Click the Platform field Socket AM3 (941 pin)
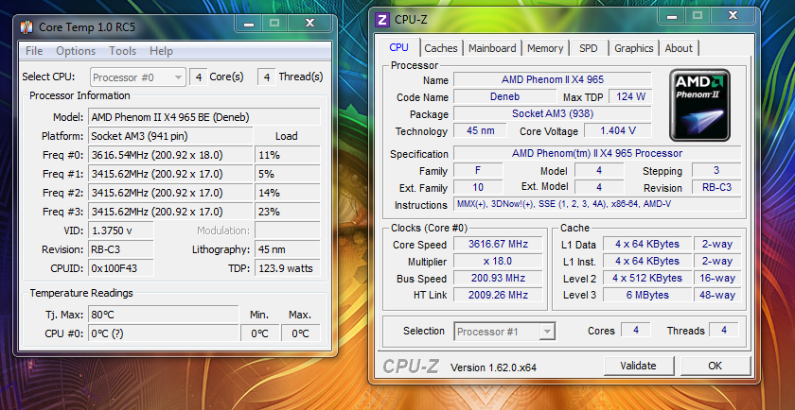 click(x=170, y=136)
